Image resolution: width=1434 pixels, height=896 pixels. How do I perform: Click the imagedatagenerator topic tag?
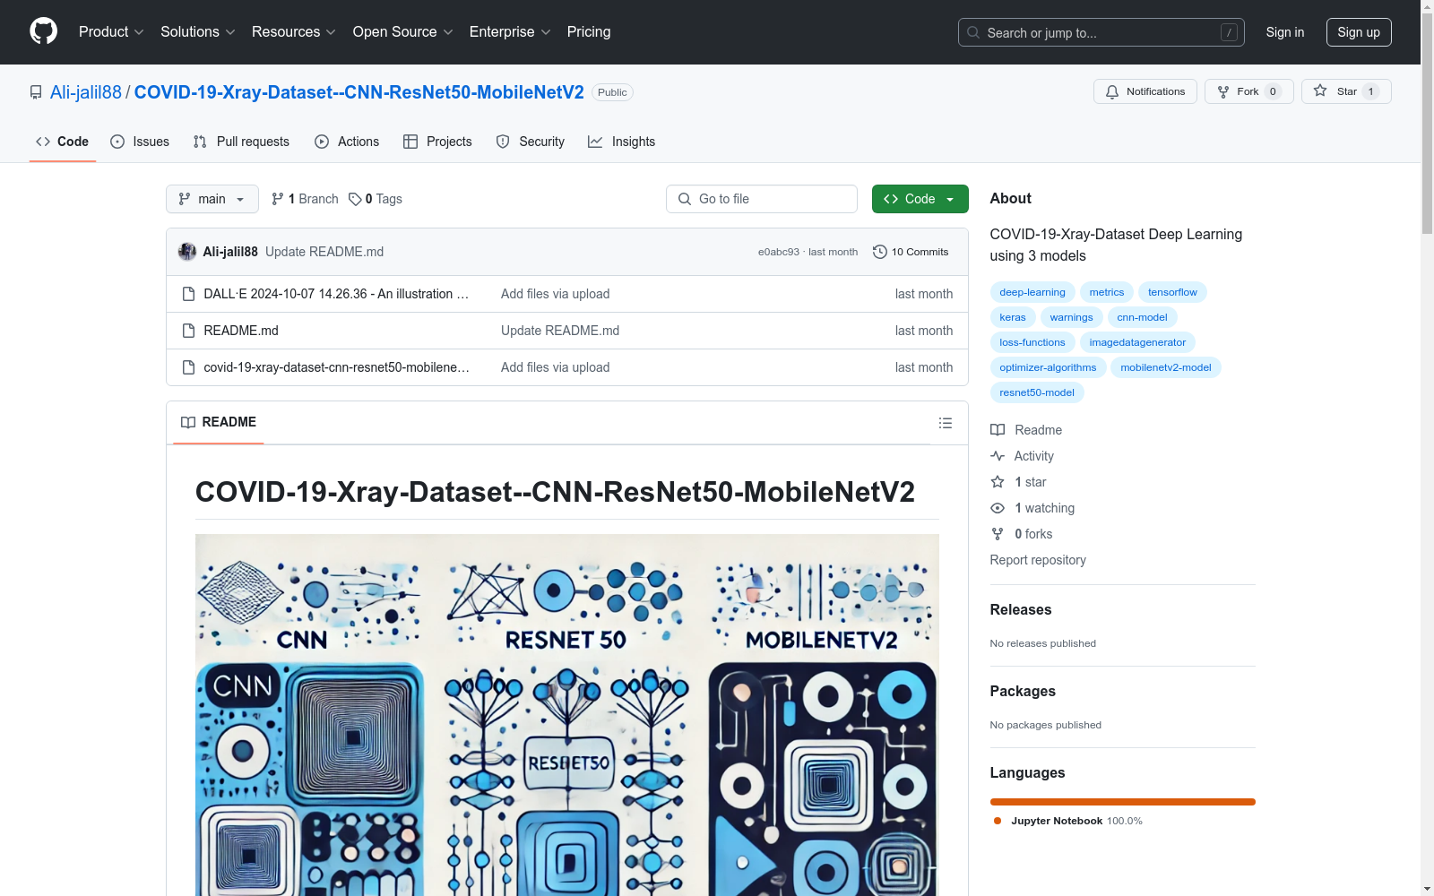tap(1137, 342)
